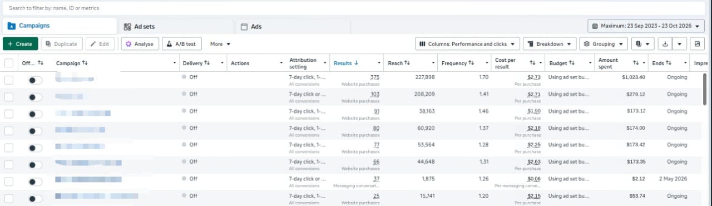The width and height of the screenshot is (712, 206).
Task: Sort by Reach column arrows
Action: click(x=407, y=63)
